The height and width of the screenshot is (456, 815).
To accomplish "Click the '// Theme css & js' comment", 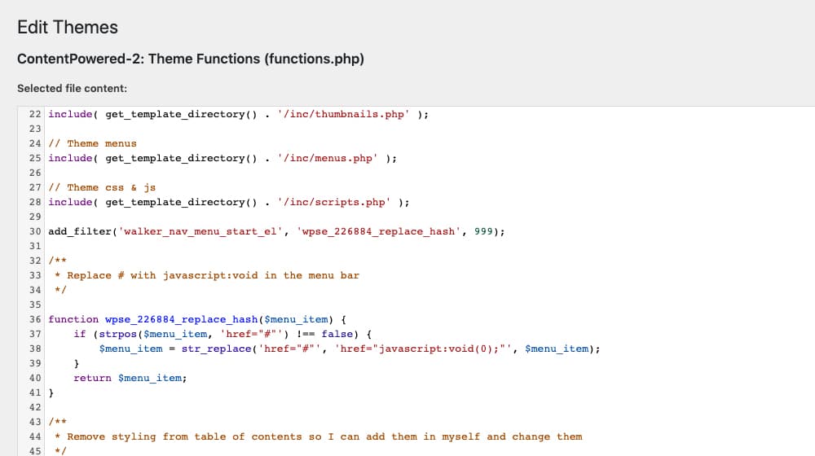I will [x=102, y=187].
